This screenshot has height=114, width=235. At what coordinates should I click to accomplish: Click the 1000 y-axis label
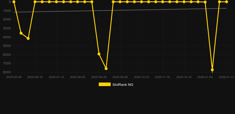tap(7, 11)
